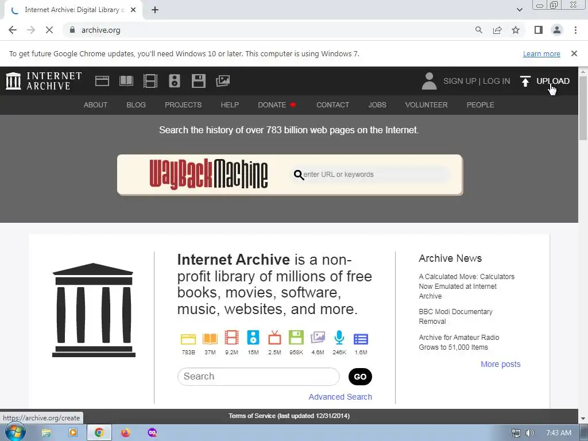Open the Wayback Machine logo

208,174
